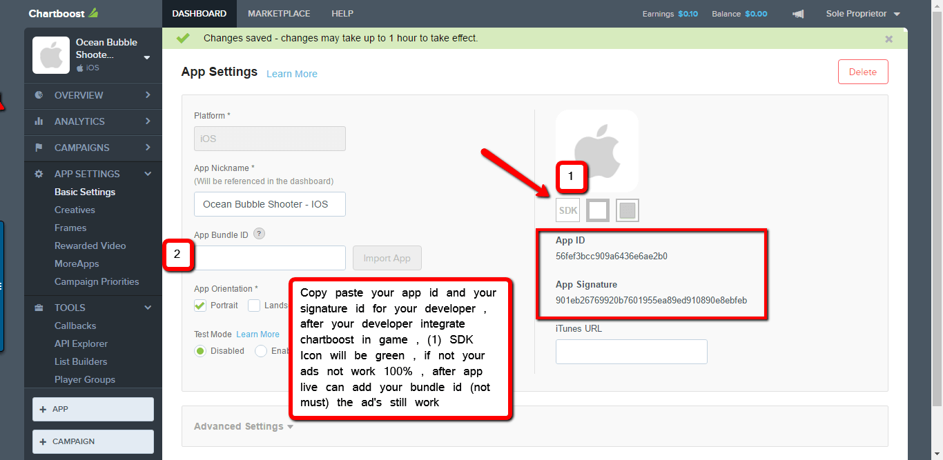Click the SDK status icon
Image resolution: width=943 pixels, height=460 pixels.
click(x=567, y=210)
